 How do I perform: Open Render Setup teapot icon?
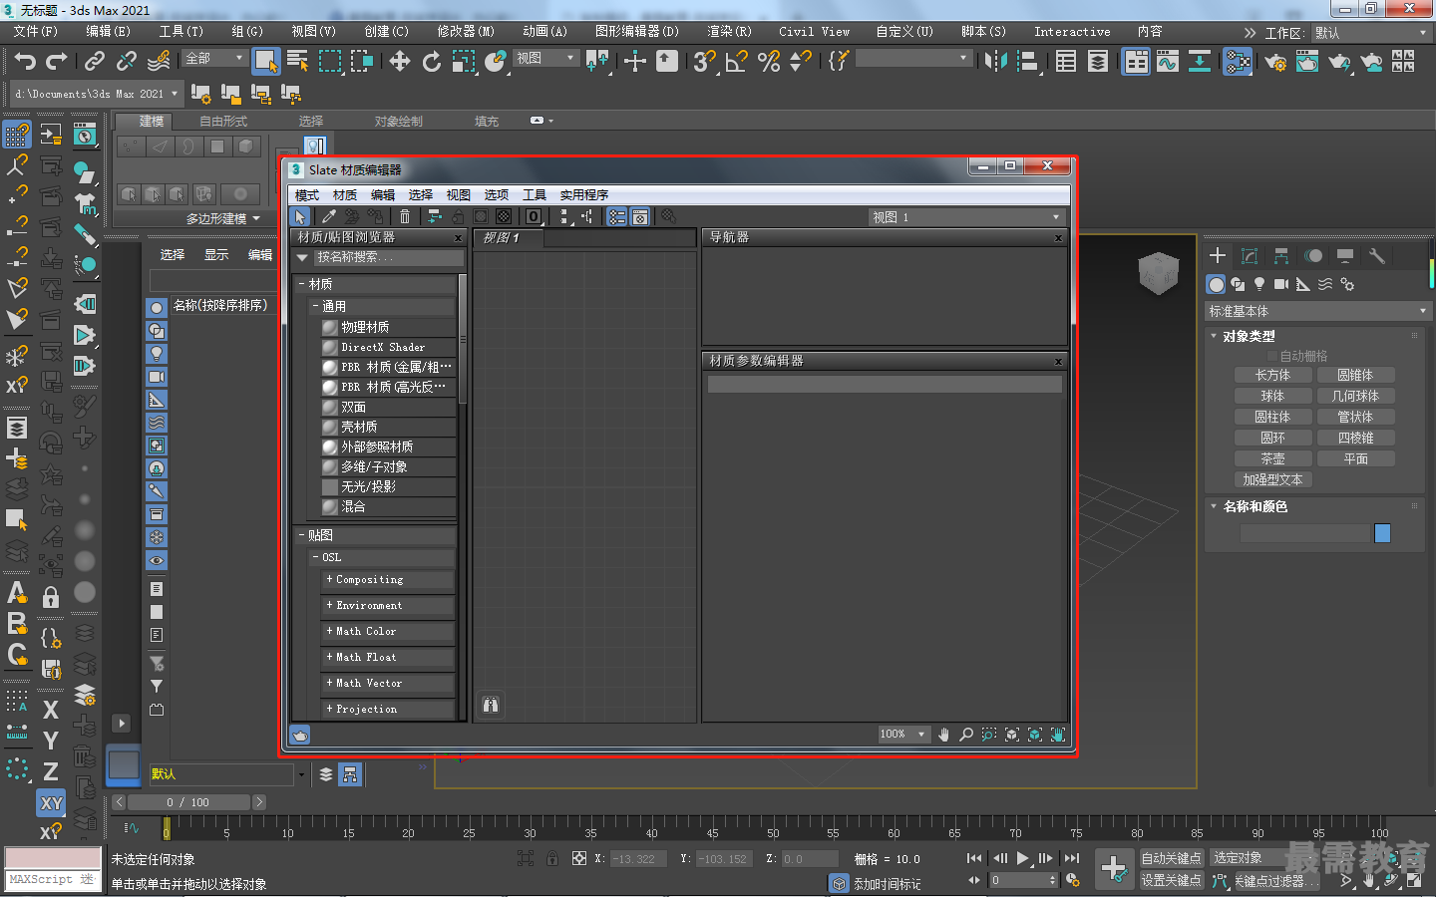1275,62
